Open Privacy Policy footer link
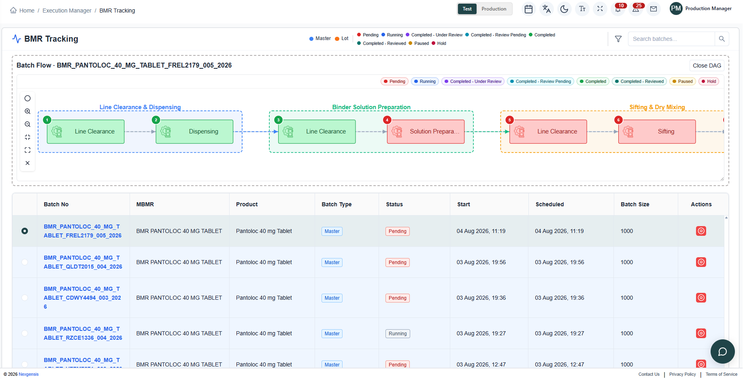 pyautogui.click(x=682, y=374)
